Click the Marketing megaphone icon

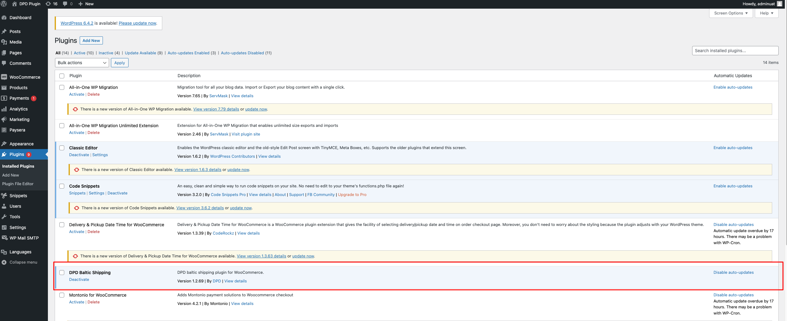[x=4, y=119]
